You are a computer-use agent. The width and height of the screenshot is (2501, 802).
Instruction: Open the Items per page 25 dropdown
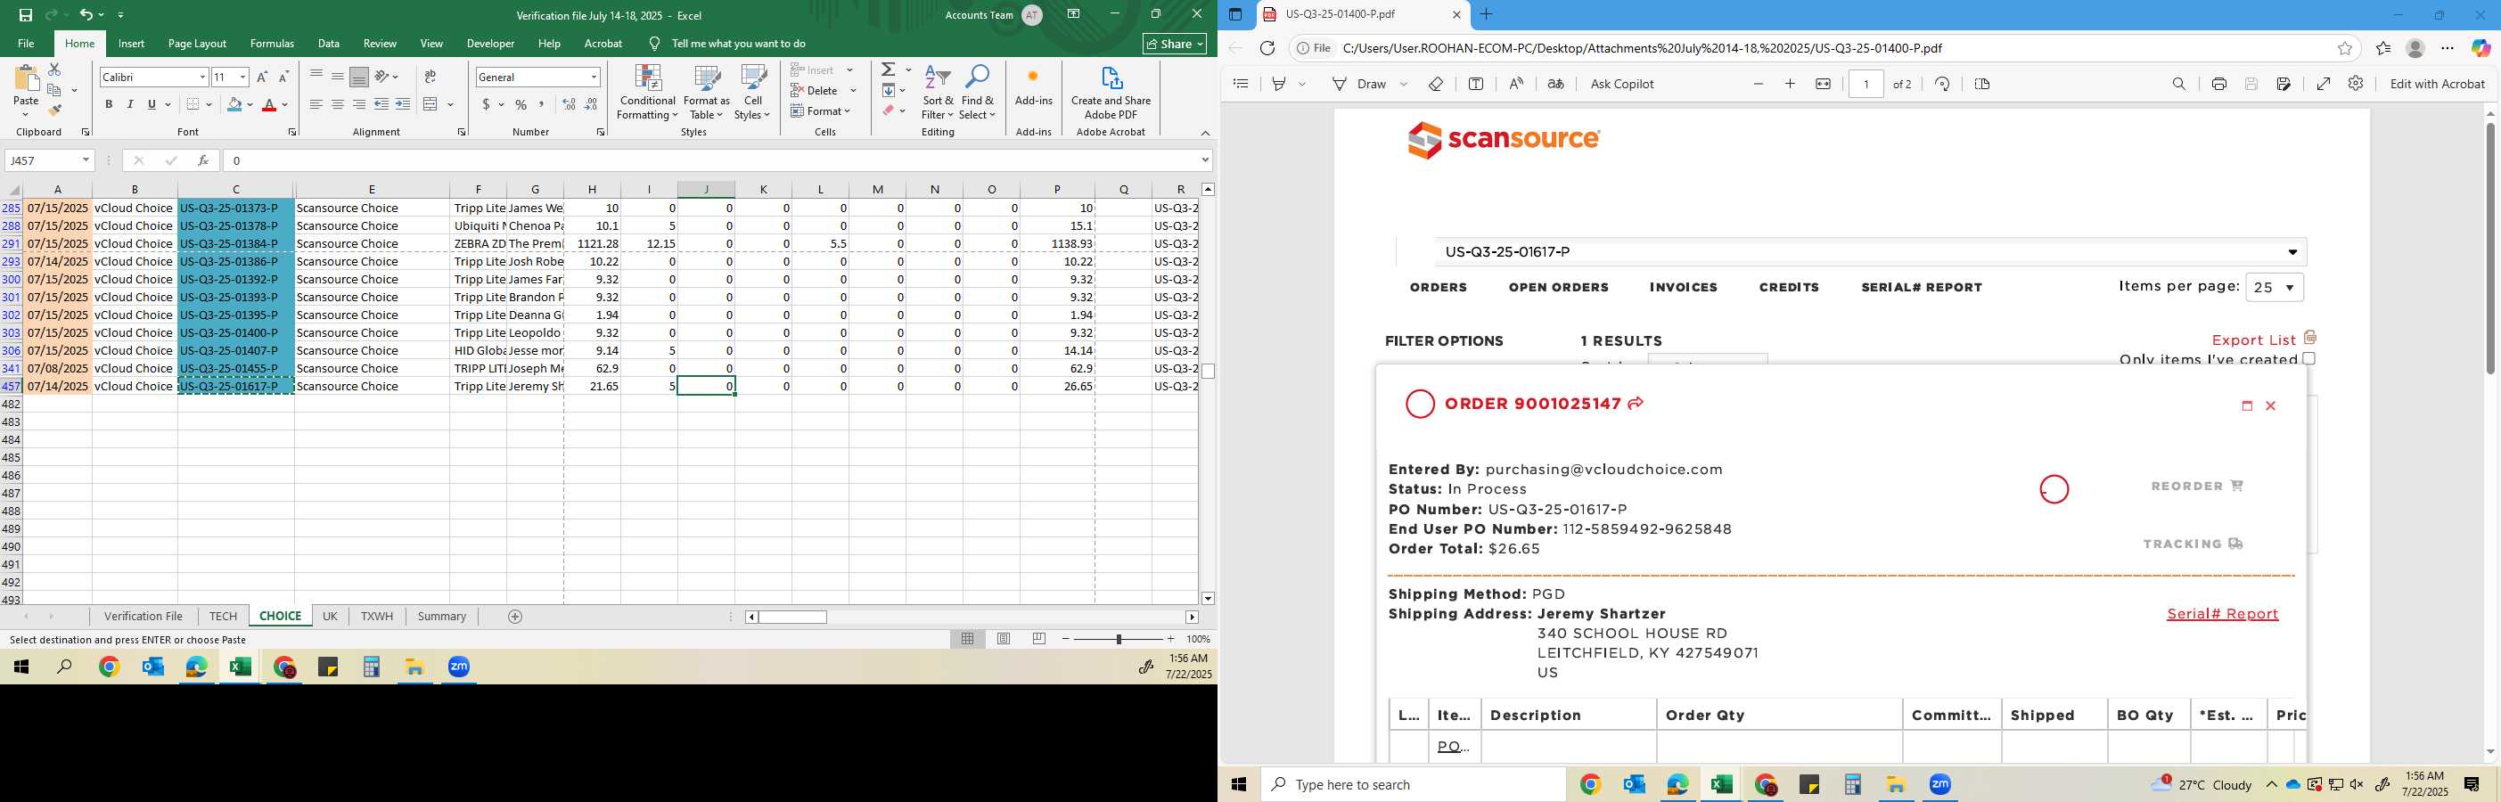2275,288
